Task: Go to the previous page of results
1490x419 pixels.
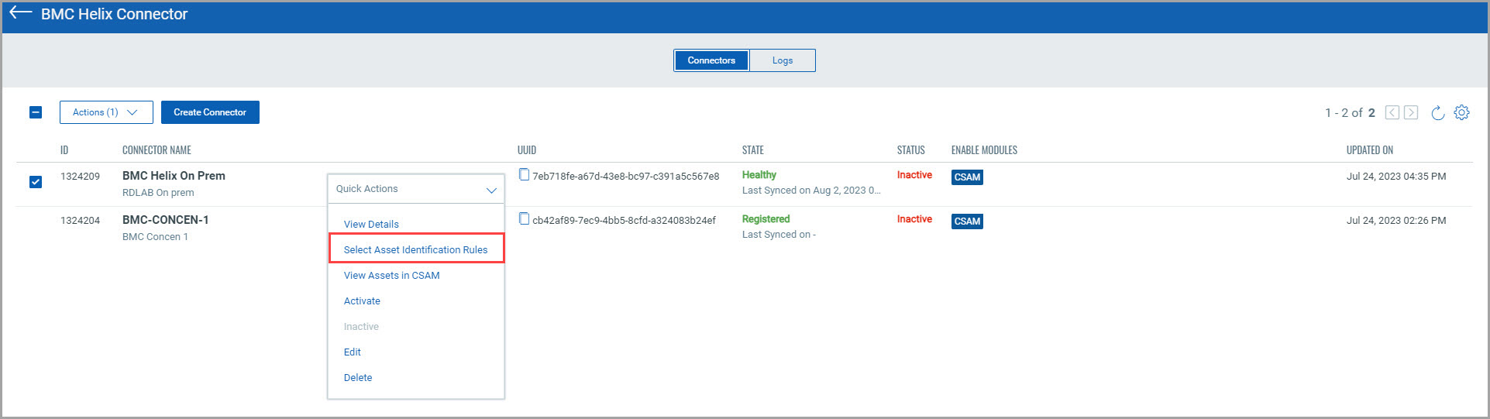Action: pos(1392,112)
